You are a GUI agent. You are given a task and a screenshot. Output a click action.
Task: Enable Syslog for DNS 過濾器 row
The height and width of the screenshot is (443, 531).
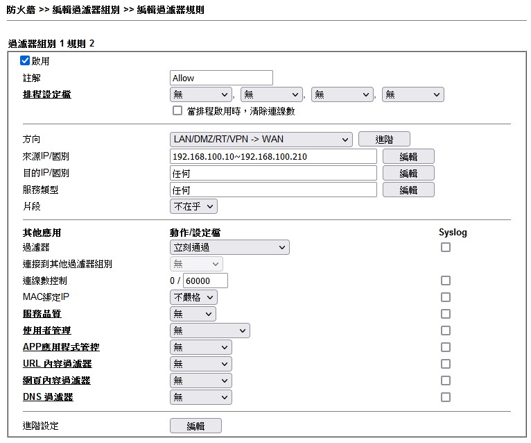point(446,397)
